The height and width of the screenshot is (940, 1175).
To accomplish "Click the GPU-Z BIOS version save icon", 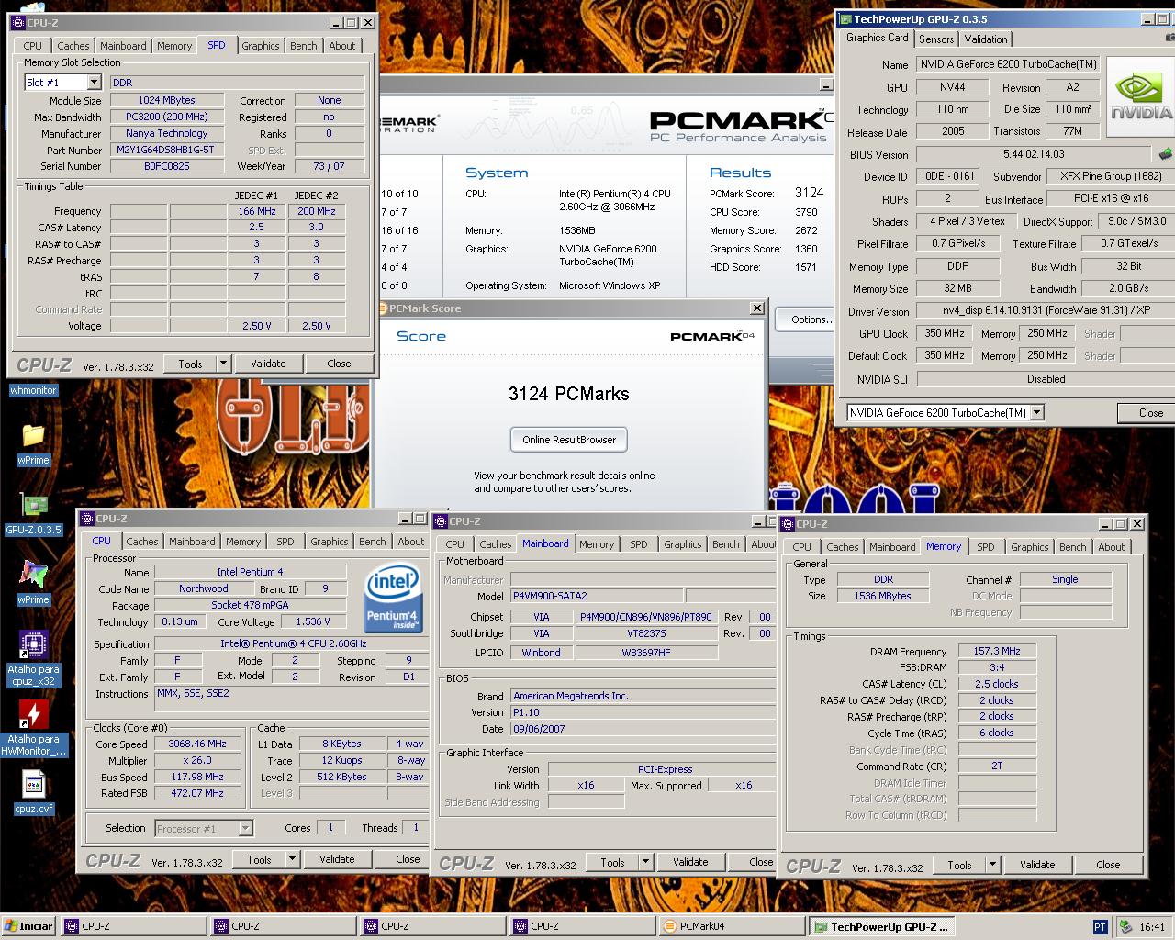I will (x=1165, y=154).
